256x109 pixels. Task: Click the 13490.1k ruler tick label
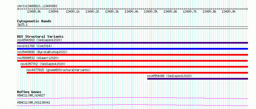click(x=73, y=11)
